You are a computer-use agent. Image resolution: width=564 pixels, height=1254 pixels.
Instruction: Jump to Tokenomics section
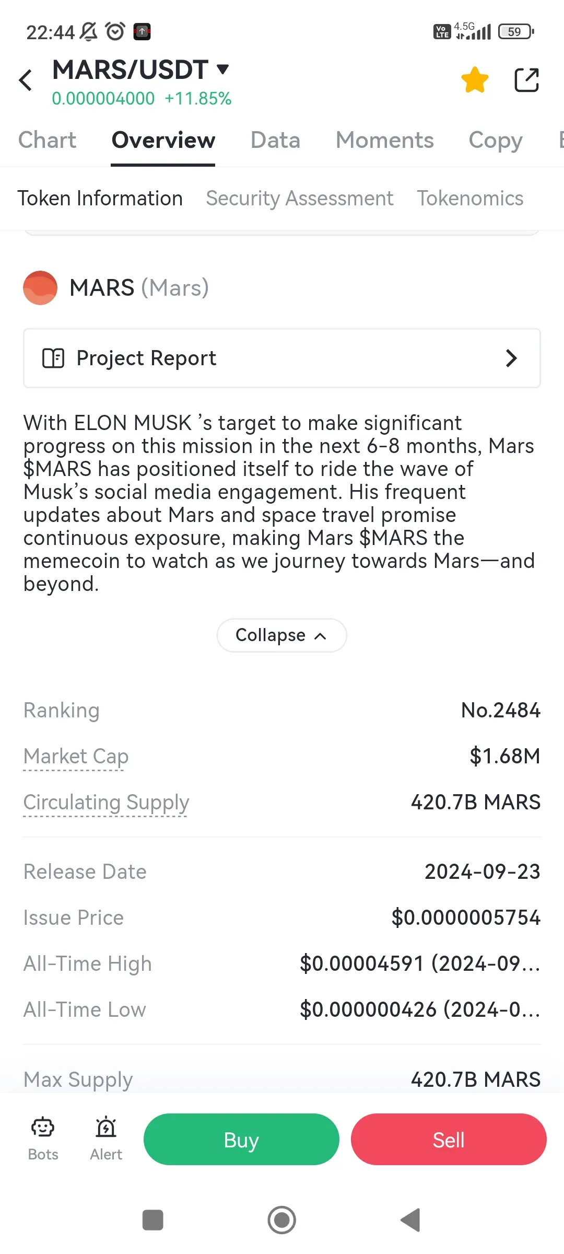coord(470,199)
